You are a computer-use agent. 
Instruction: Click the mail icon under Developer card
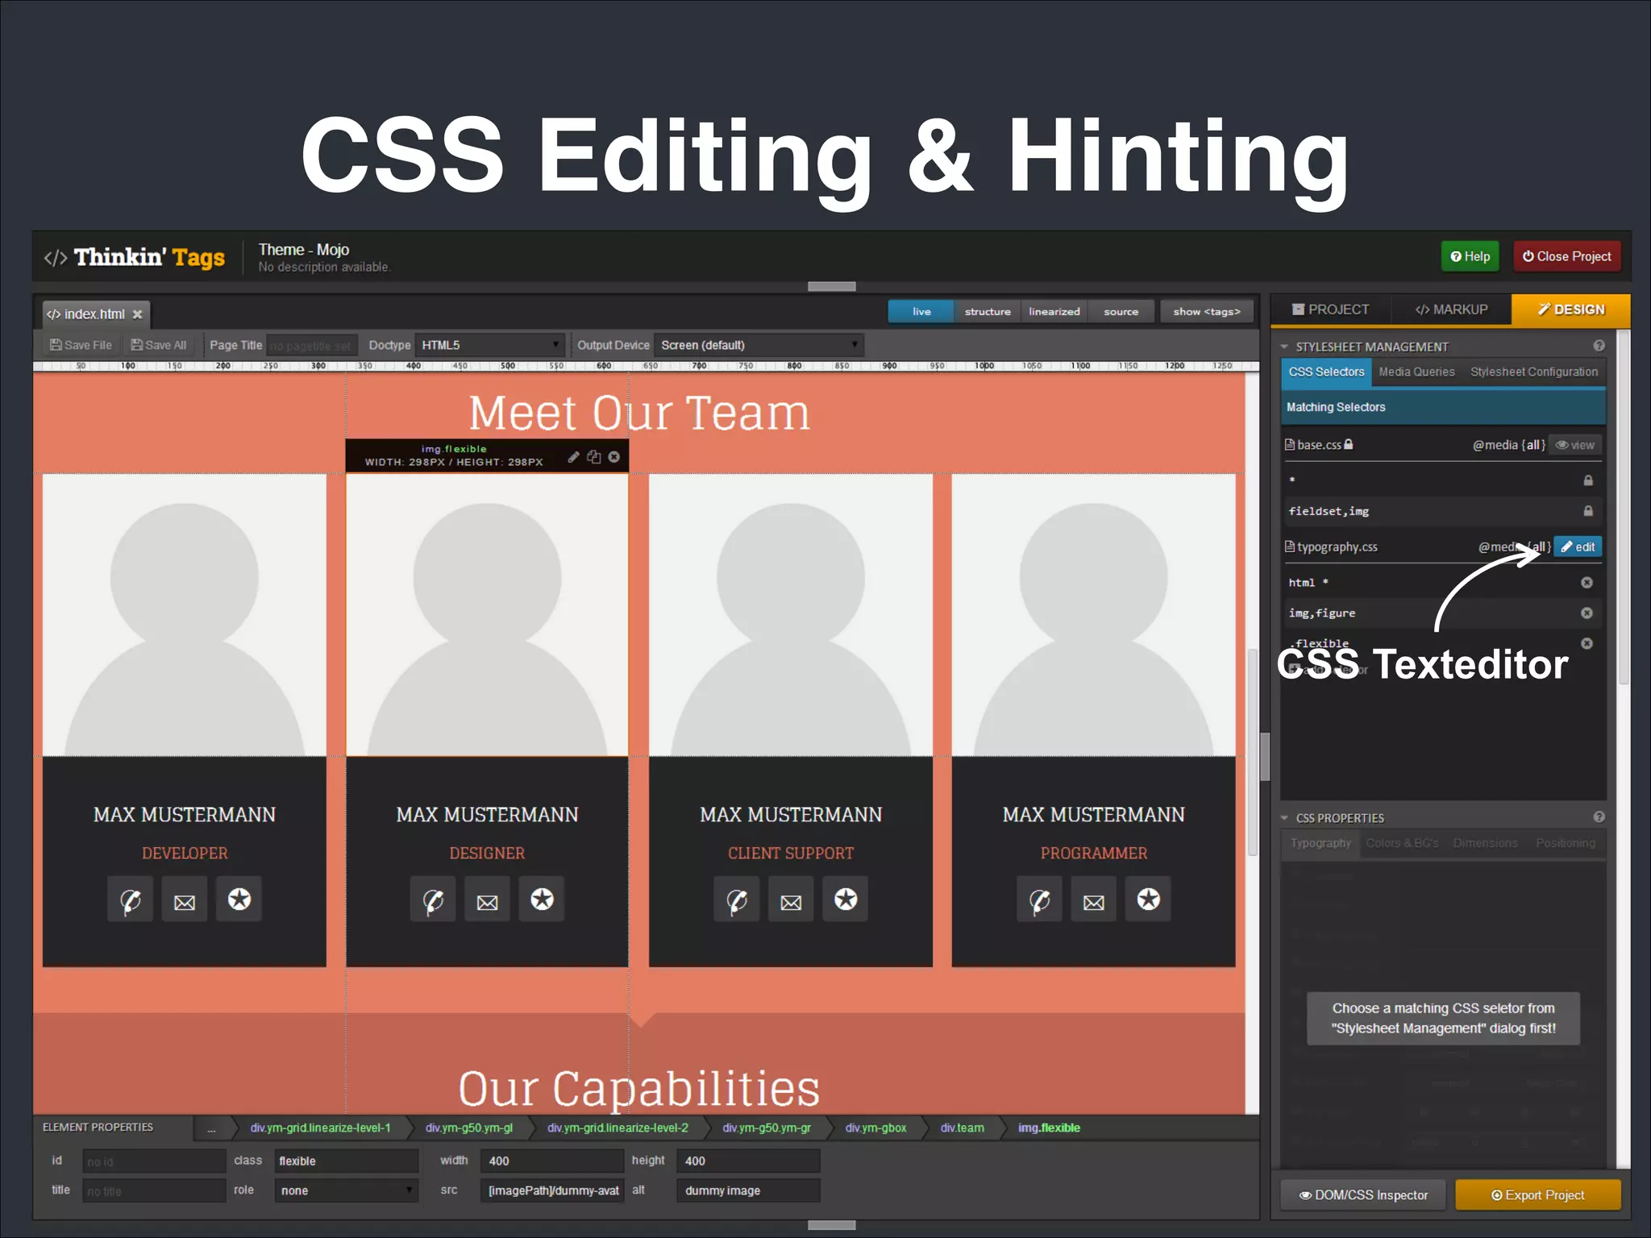185,899
